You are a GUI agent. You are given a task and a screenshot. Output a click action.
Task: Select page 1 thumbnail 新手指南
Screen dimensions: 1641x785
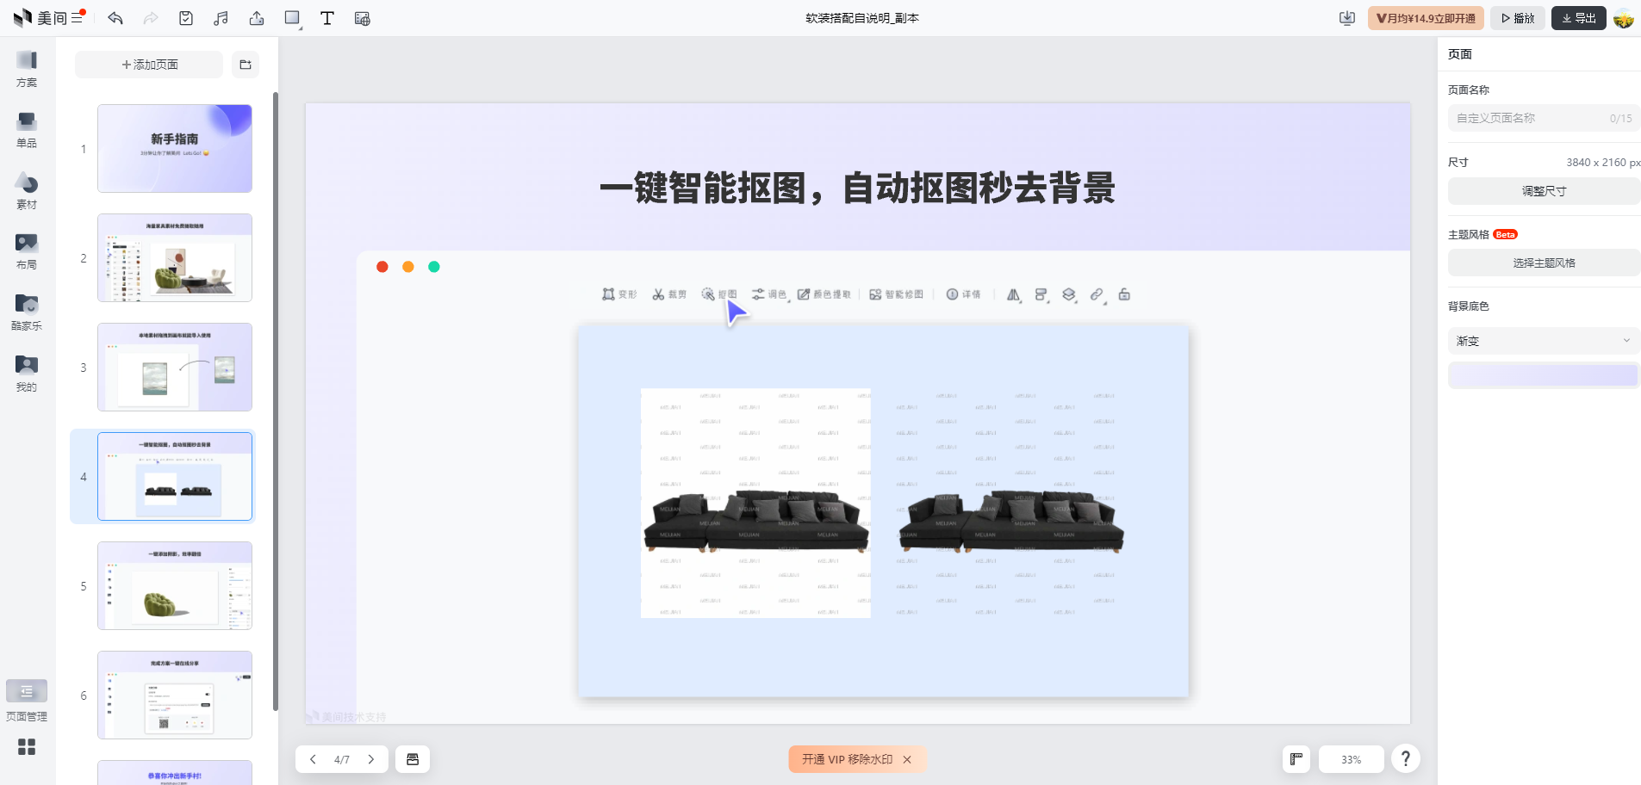pyautogui.click(x=175, y=149)
